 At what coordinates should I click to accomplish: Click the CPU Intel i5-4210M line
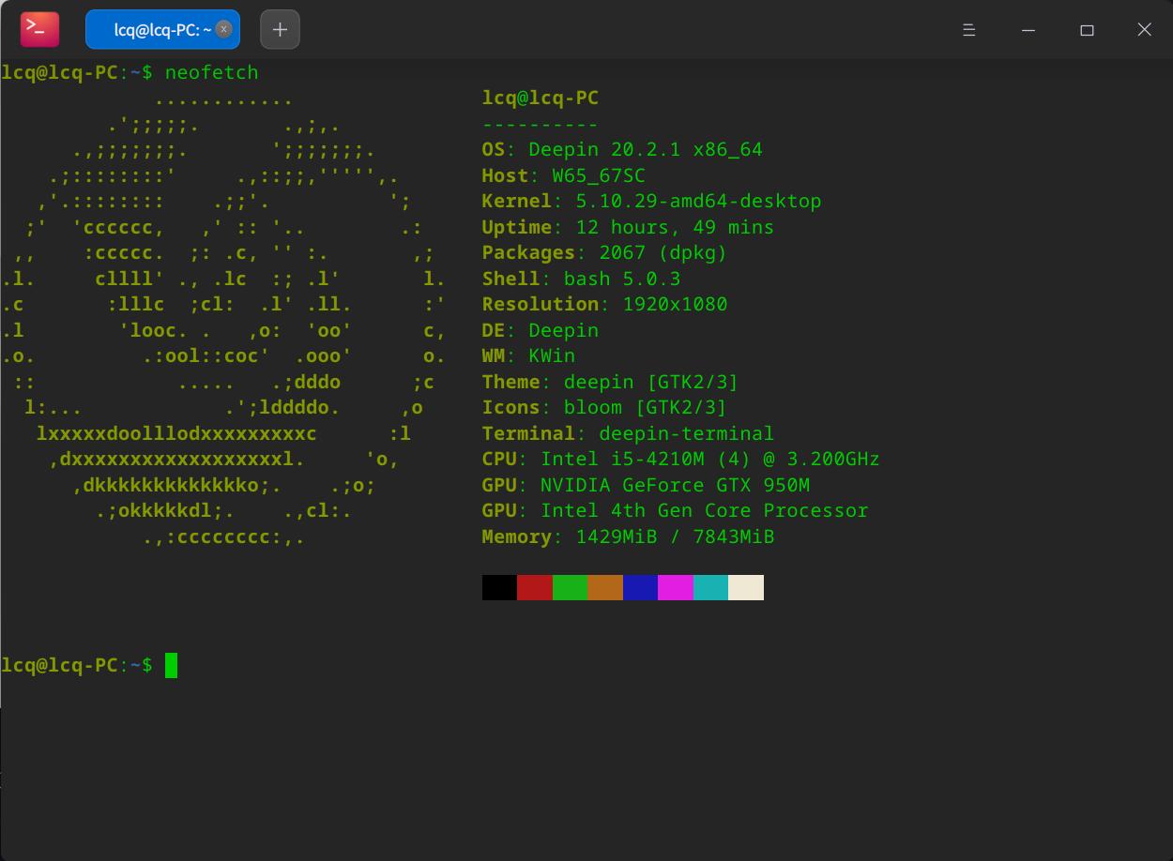click(x=681, y=459)
